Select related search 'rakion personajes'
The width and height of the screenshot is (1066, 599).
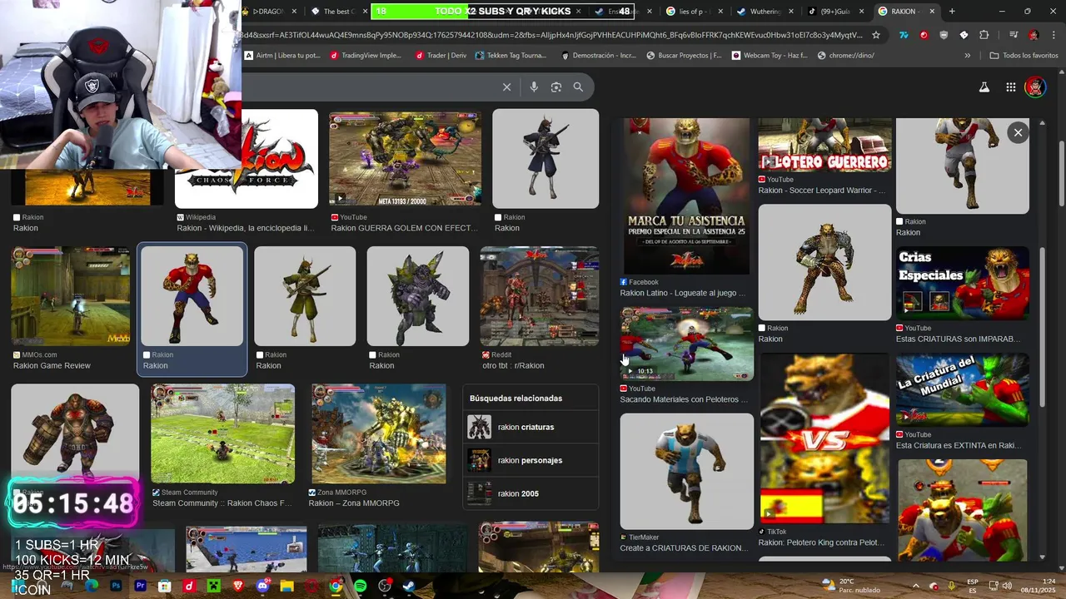click(531, 460)
